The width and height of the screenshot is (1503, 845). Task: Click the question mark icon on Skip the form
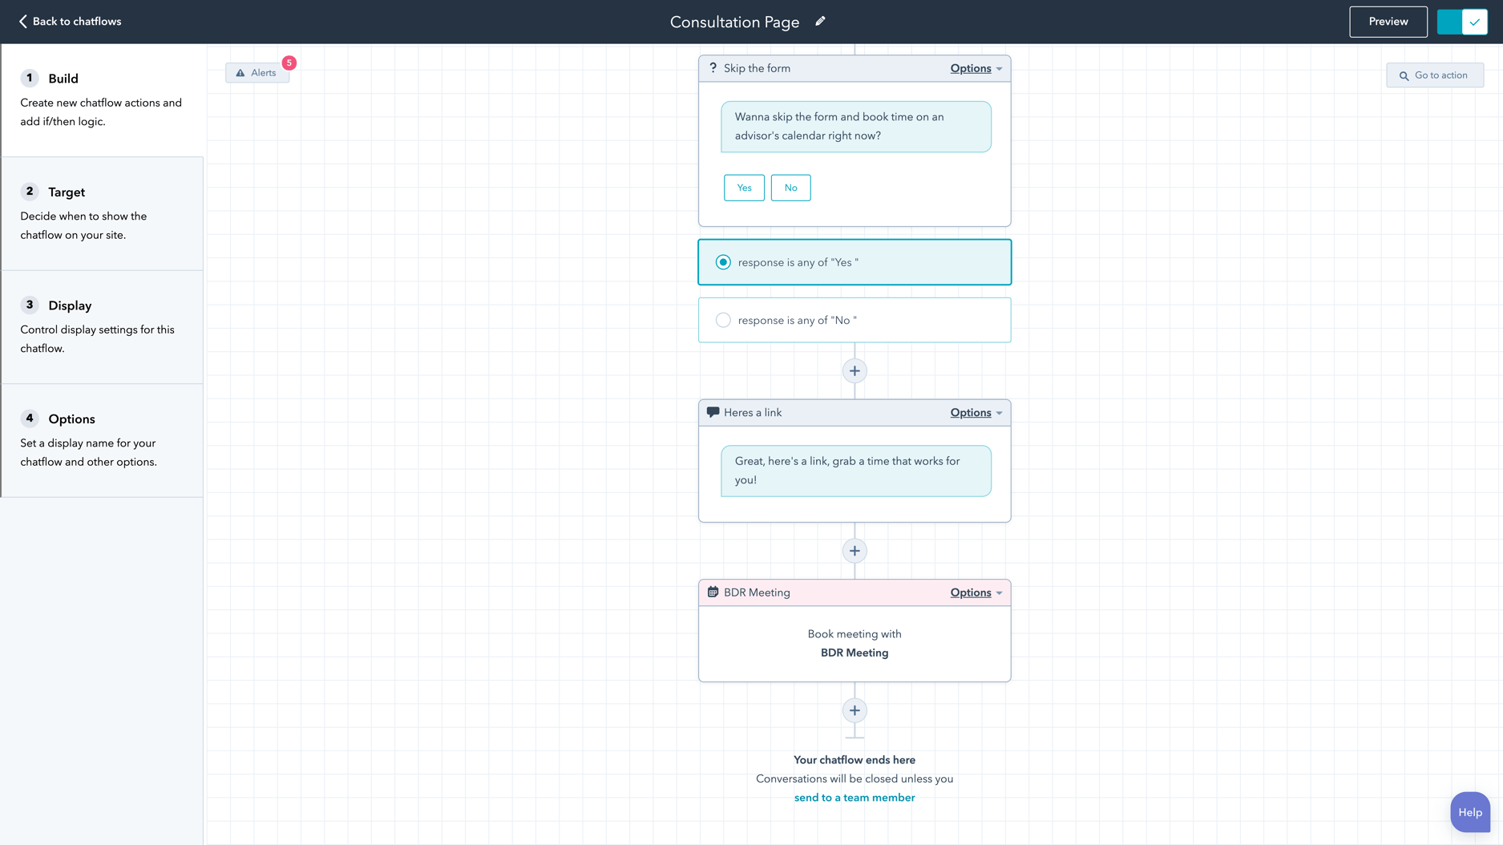click(x=713, y=68)
